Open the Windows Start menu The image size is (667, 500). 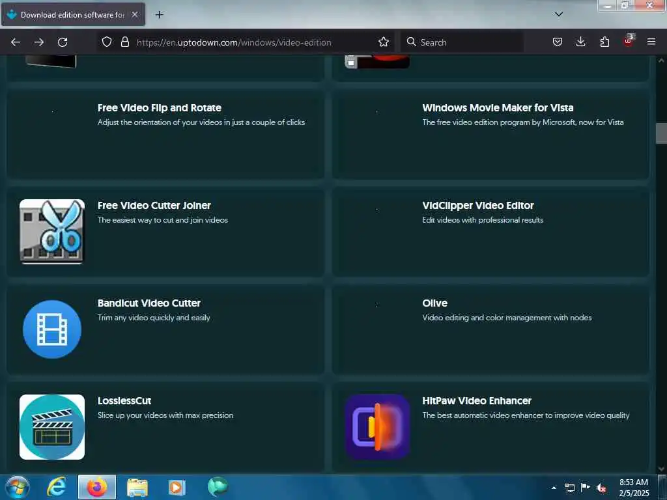(18, 487)
